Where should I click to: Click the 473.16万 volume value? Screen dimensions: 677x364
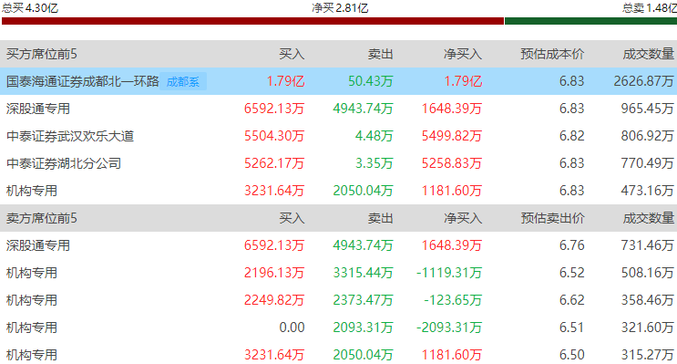648,191
